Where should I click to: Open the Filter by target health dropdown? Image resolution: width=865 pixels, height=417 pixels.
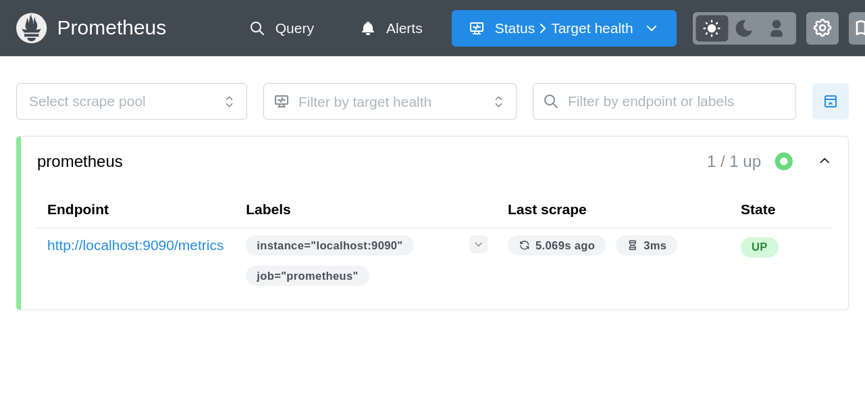click(390, 101)
